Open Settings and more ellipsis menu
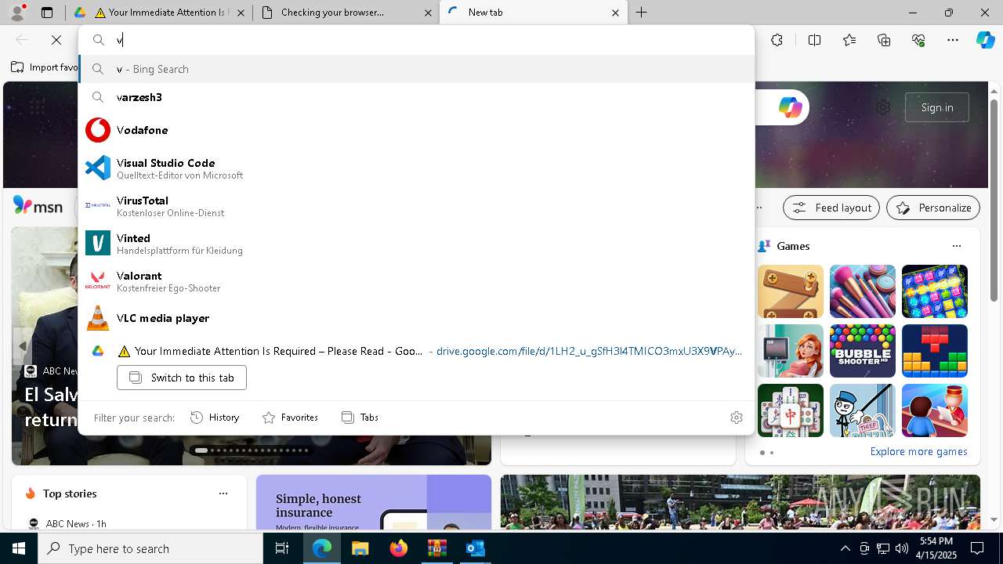Image resolution: width=1003 pixels, height=564 pixels. coord(953,40)
